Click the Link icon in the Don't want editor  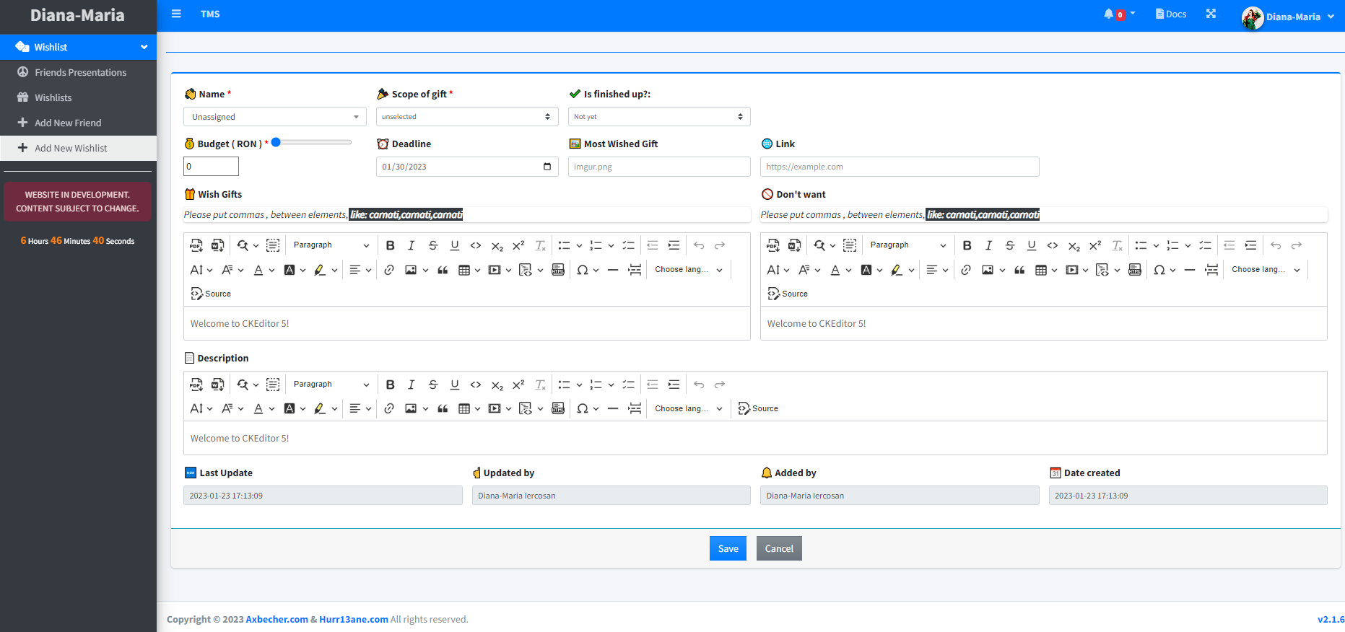[x=966, y=270]
